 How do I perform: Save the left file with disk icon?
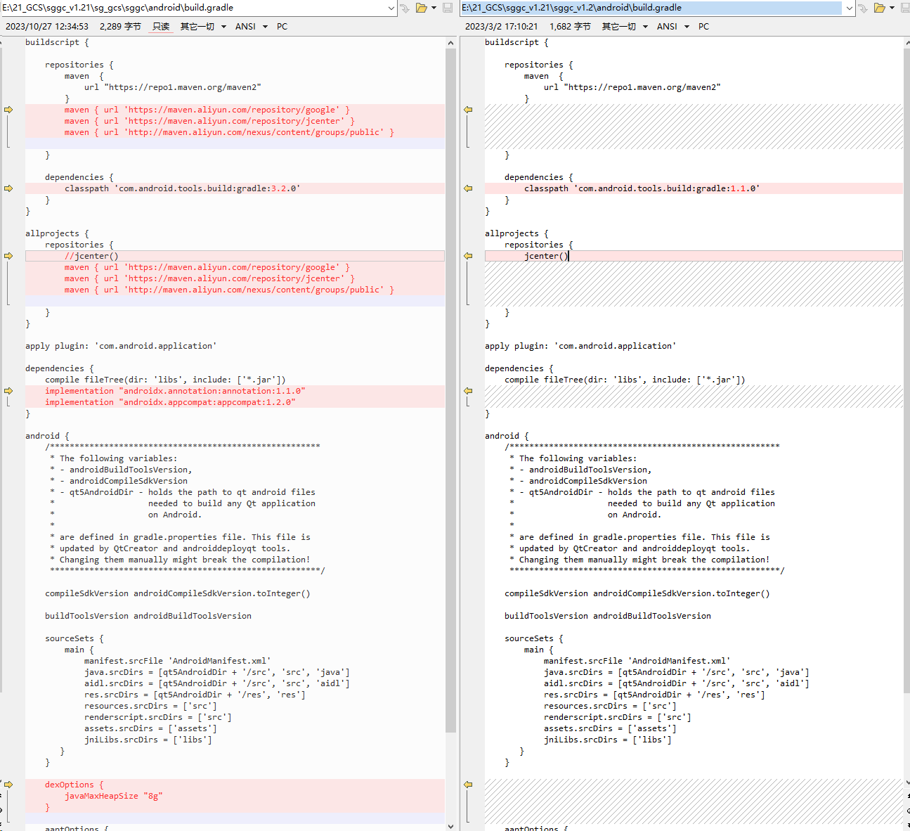click(x=448, y=8)
